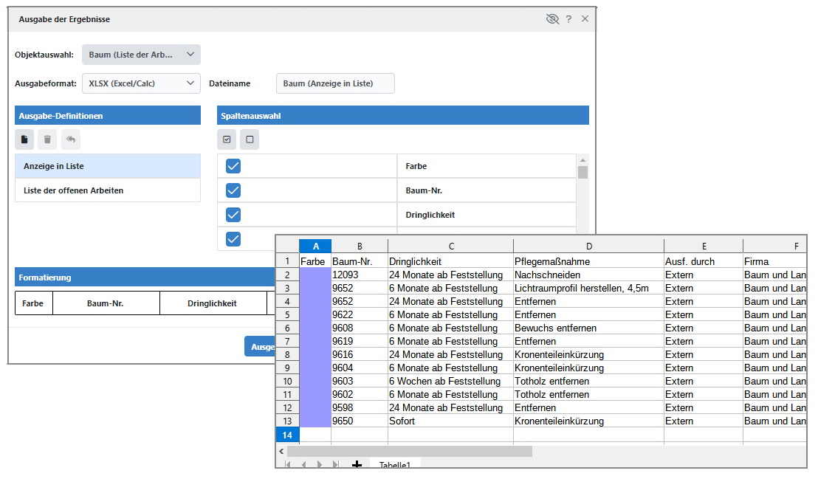Uncheck the Baum-Nr. column checkbox
The image size is (818, 479).
pos(233,190)
